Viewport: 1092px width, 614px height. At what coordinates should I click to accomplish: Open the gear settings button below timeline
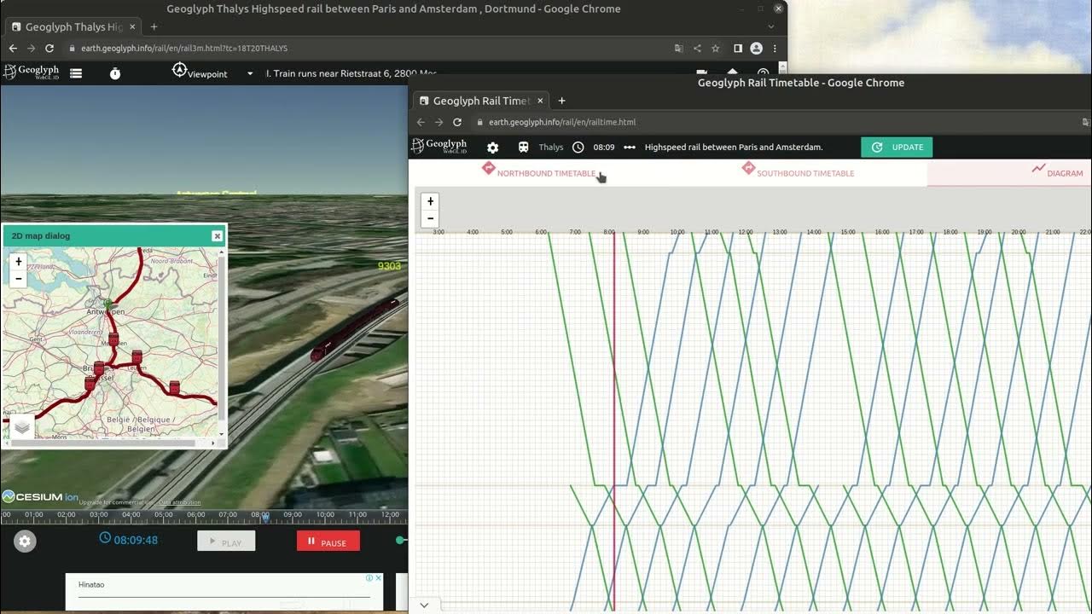pos(25,541)
